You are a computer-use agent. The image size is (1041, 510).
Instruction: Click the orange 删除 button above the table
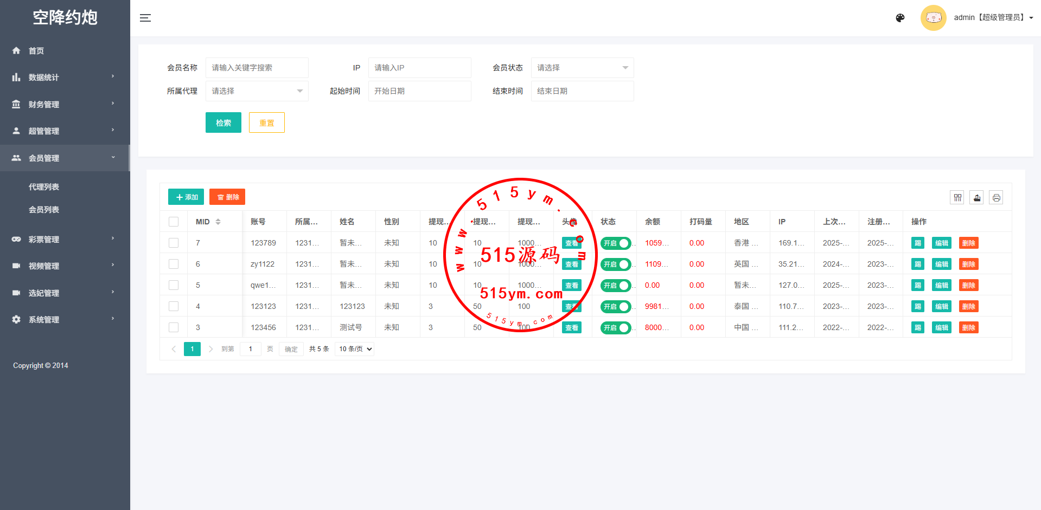point(227,197)
